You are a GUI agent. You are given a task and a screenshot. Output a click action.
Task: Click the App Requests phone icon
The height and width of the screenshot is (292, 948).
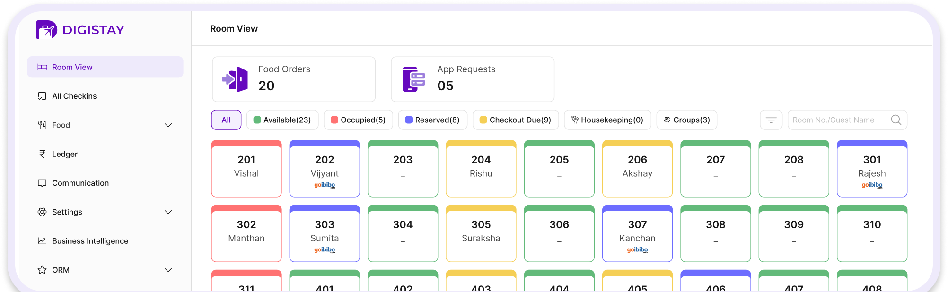[413, 79]
